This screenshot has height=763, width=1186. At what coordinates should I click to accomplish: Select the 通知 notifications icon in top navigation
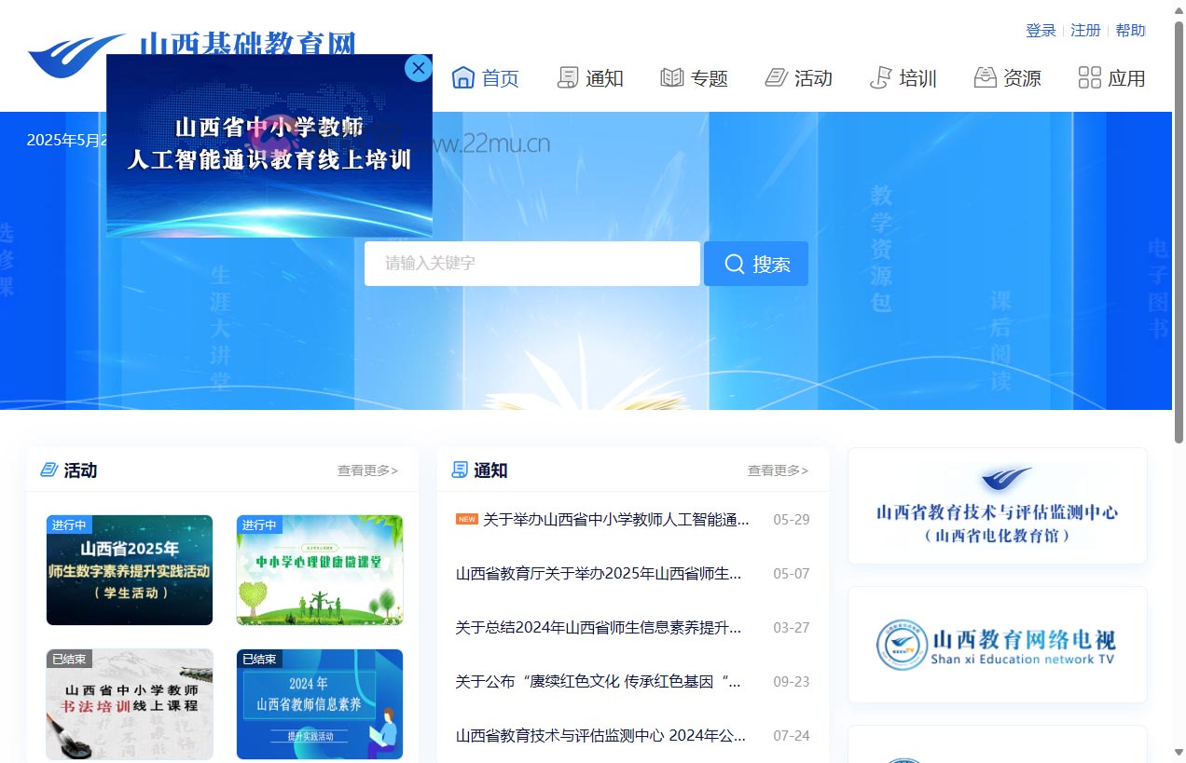566,78
